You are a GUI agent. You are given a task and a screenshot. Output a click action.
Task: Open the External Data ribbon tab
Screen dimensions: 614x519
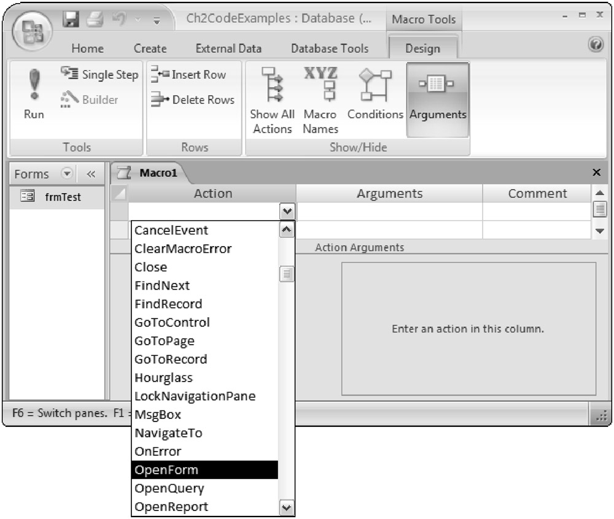228,48
